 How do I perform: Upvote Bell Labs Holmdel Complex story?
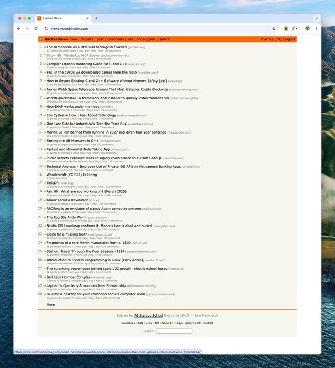point(45,277)
